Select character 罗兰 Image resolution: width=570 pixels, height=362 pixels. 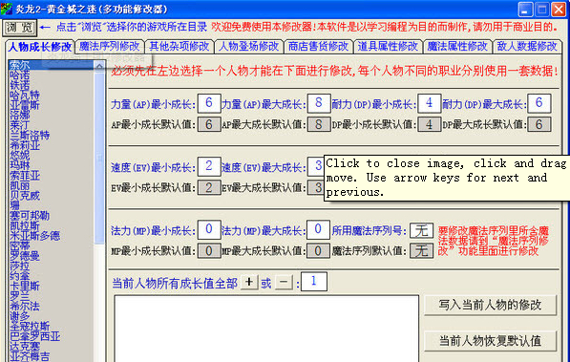pyautogui.click(x=20, y=296)
